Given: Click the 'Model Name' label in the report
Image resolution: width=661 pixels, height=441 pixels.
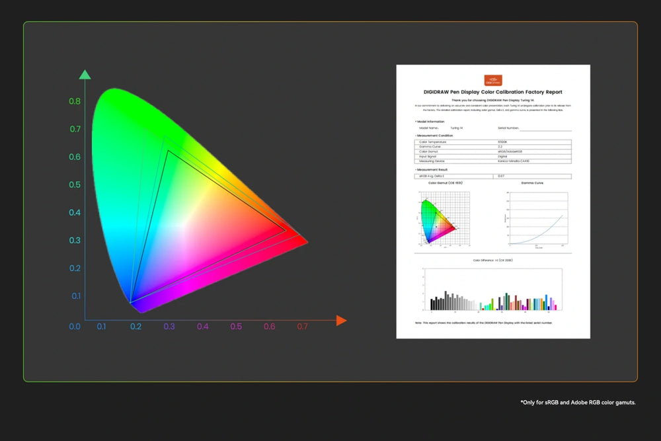Looking at the screenshot, I should pyautogui.click(x=429, y=128).
